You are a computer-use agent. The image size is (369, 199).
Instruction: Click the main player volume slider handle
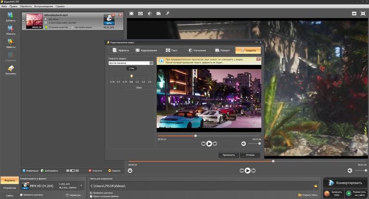[x=366, y=170]
